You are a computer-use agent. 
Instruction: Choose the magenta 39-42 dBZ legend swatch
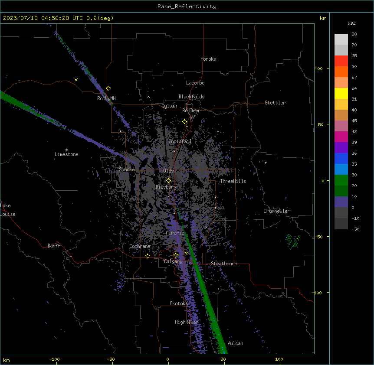341,137
